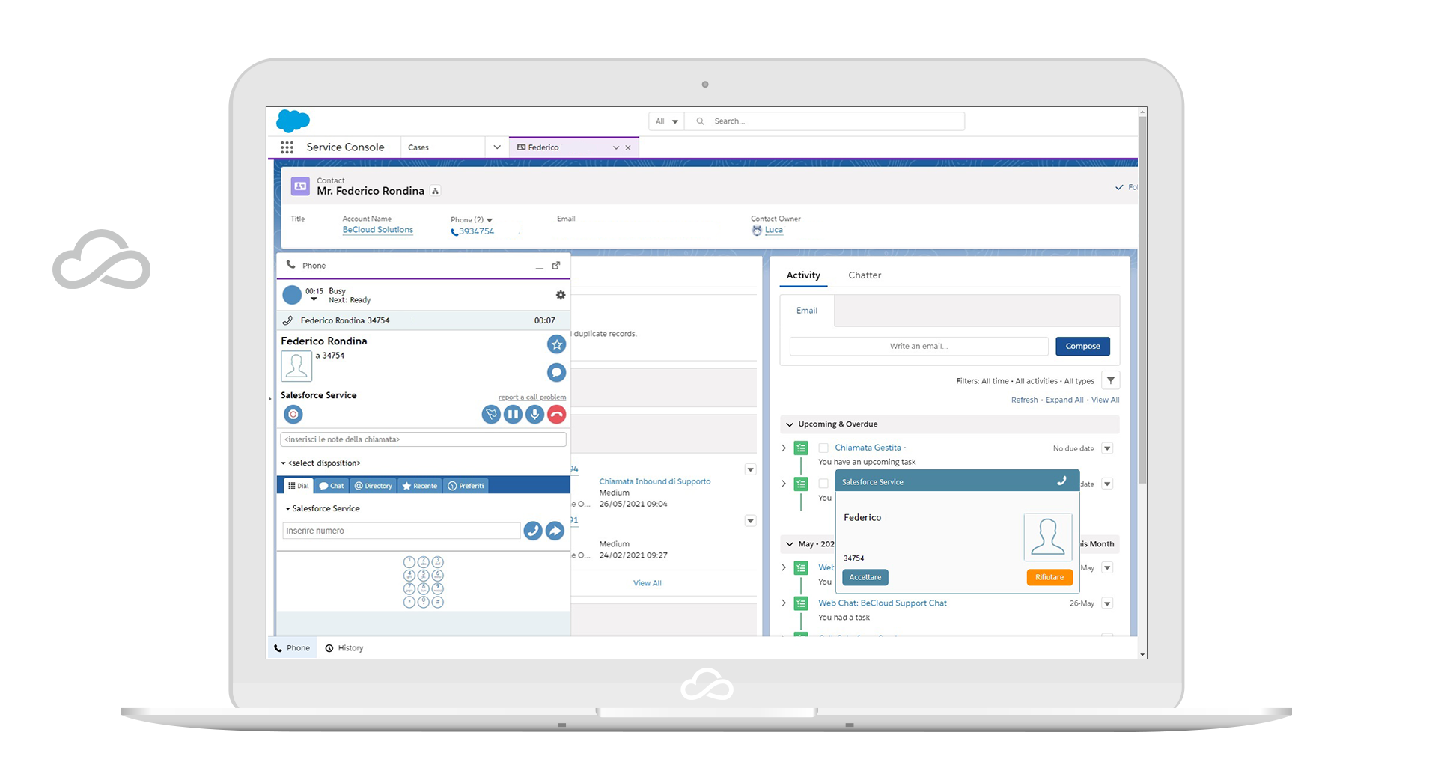Expand the Chiamata Gestita task row
1438x768 pixels.
[x=784, y=448]
